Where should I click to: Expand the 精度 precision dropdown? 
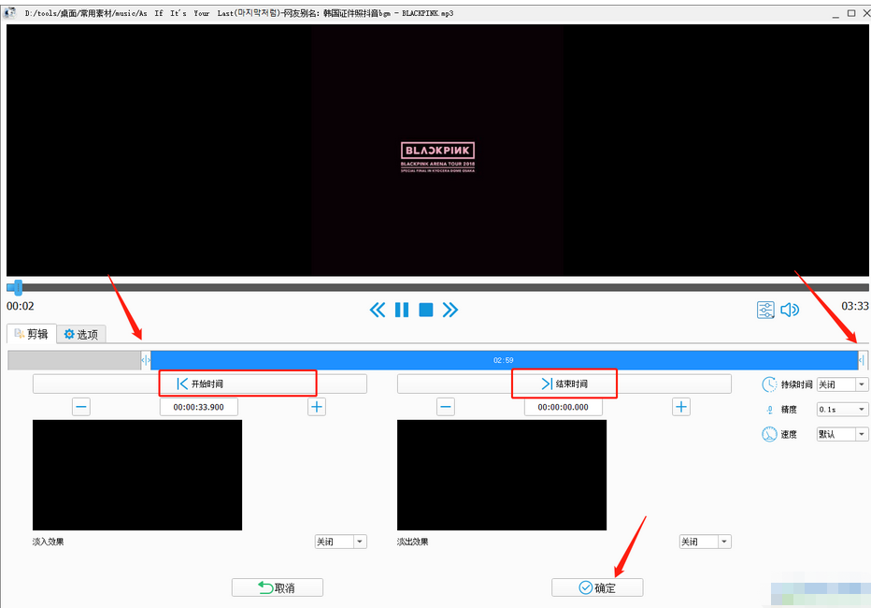click(842, 410)
